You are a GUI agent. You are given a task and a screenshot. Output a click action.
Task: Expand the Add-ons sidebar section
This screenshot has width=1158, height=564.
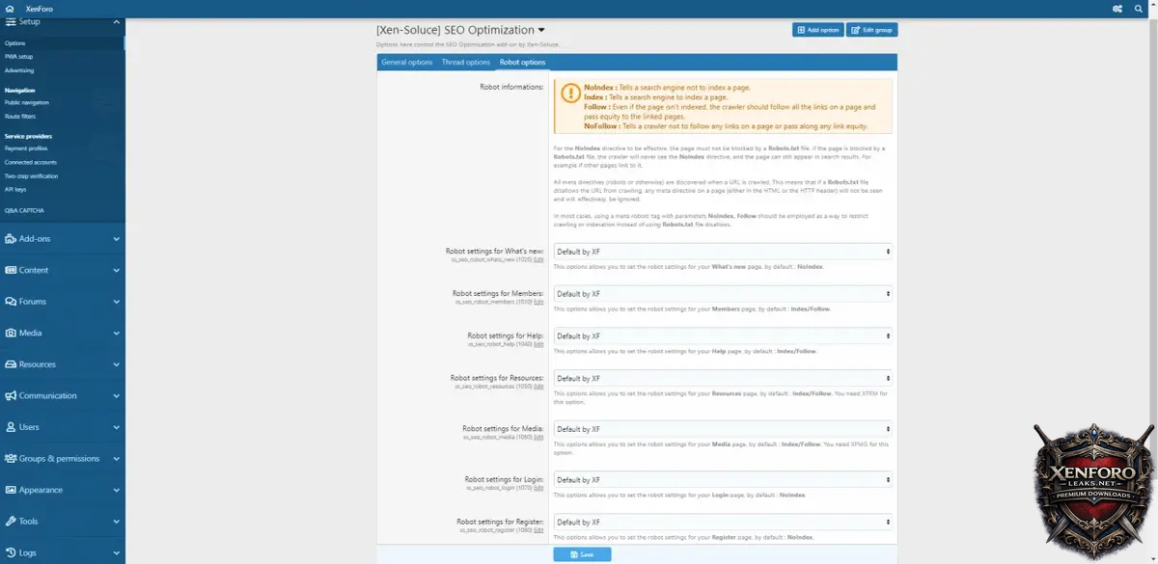[116, 239]
